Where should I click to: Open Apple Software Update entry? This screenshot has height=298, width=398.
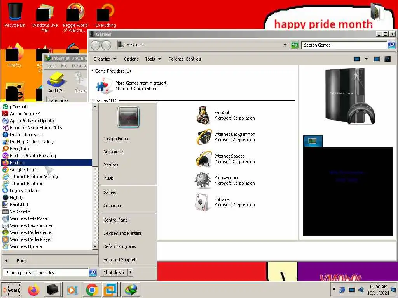[47, 121]
